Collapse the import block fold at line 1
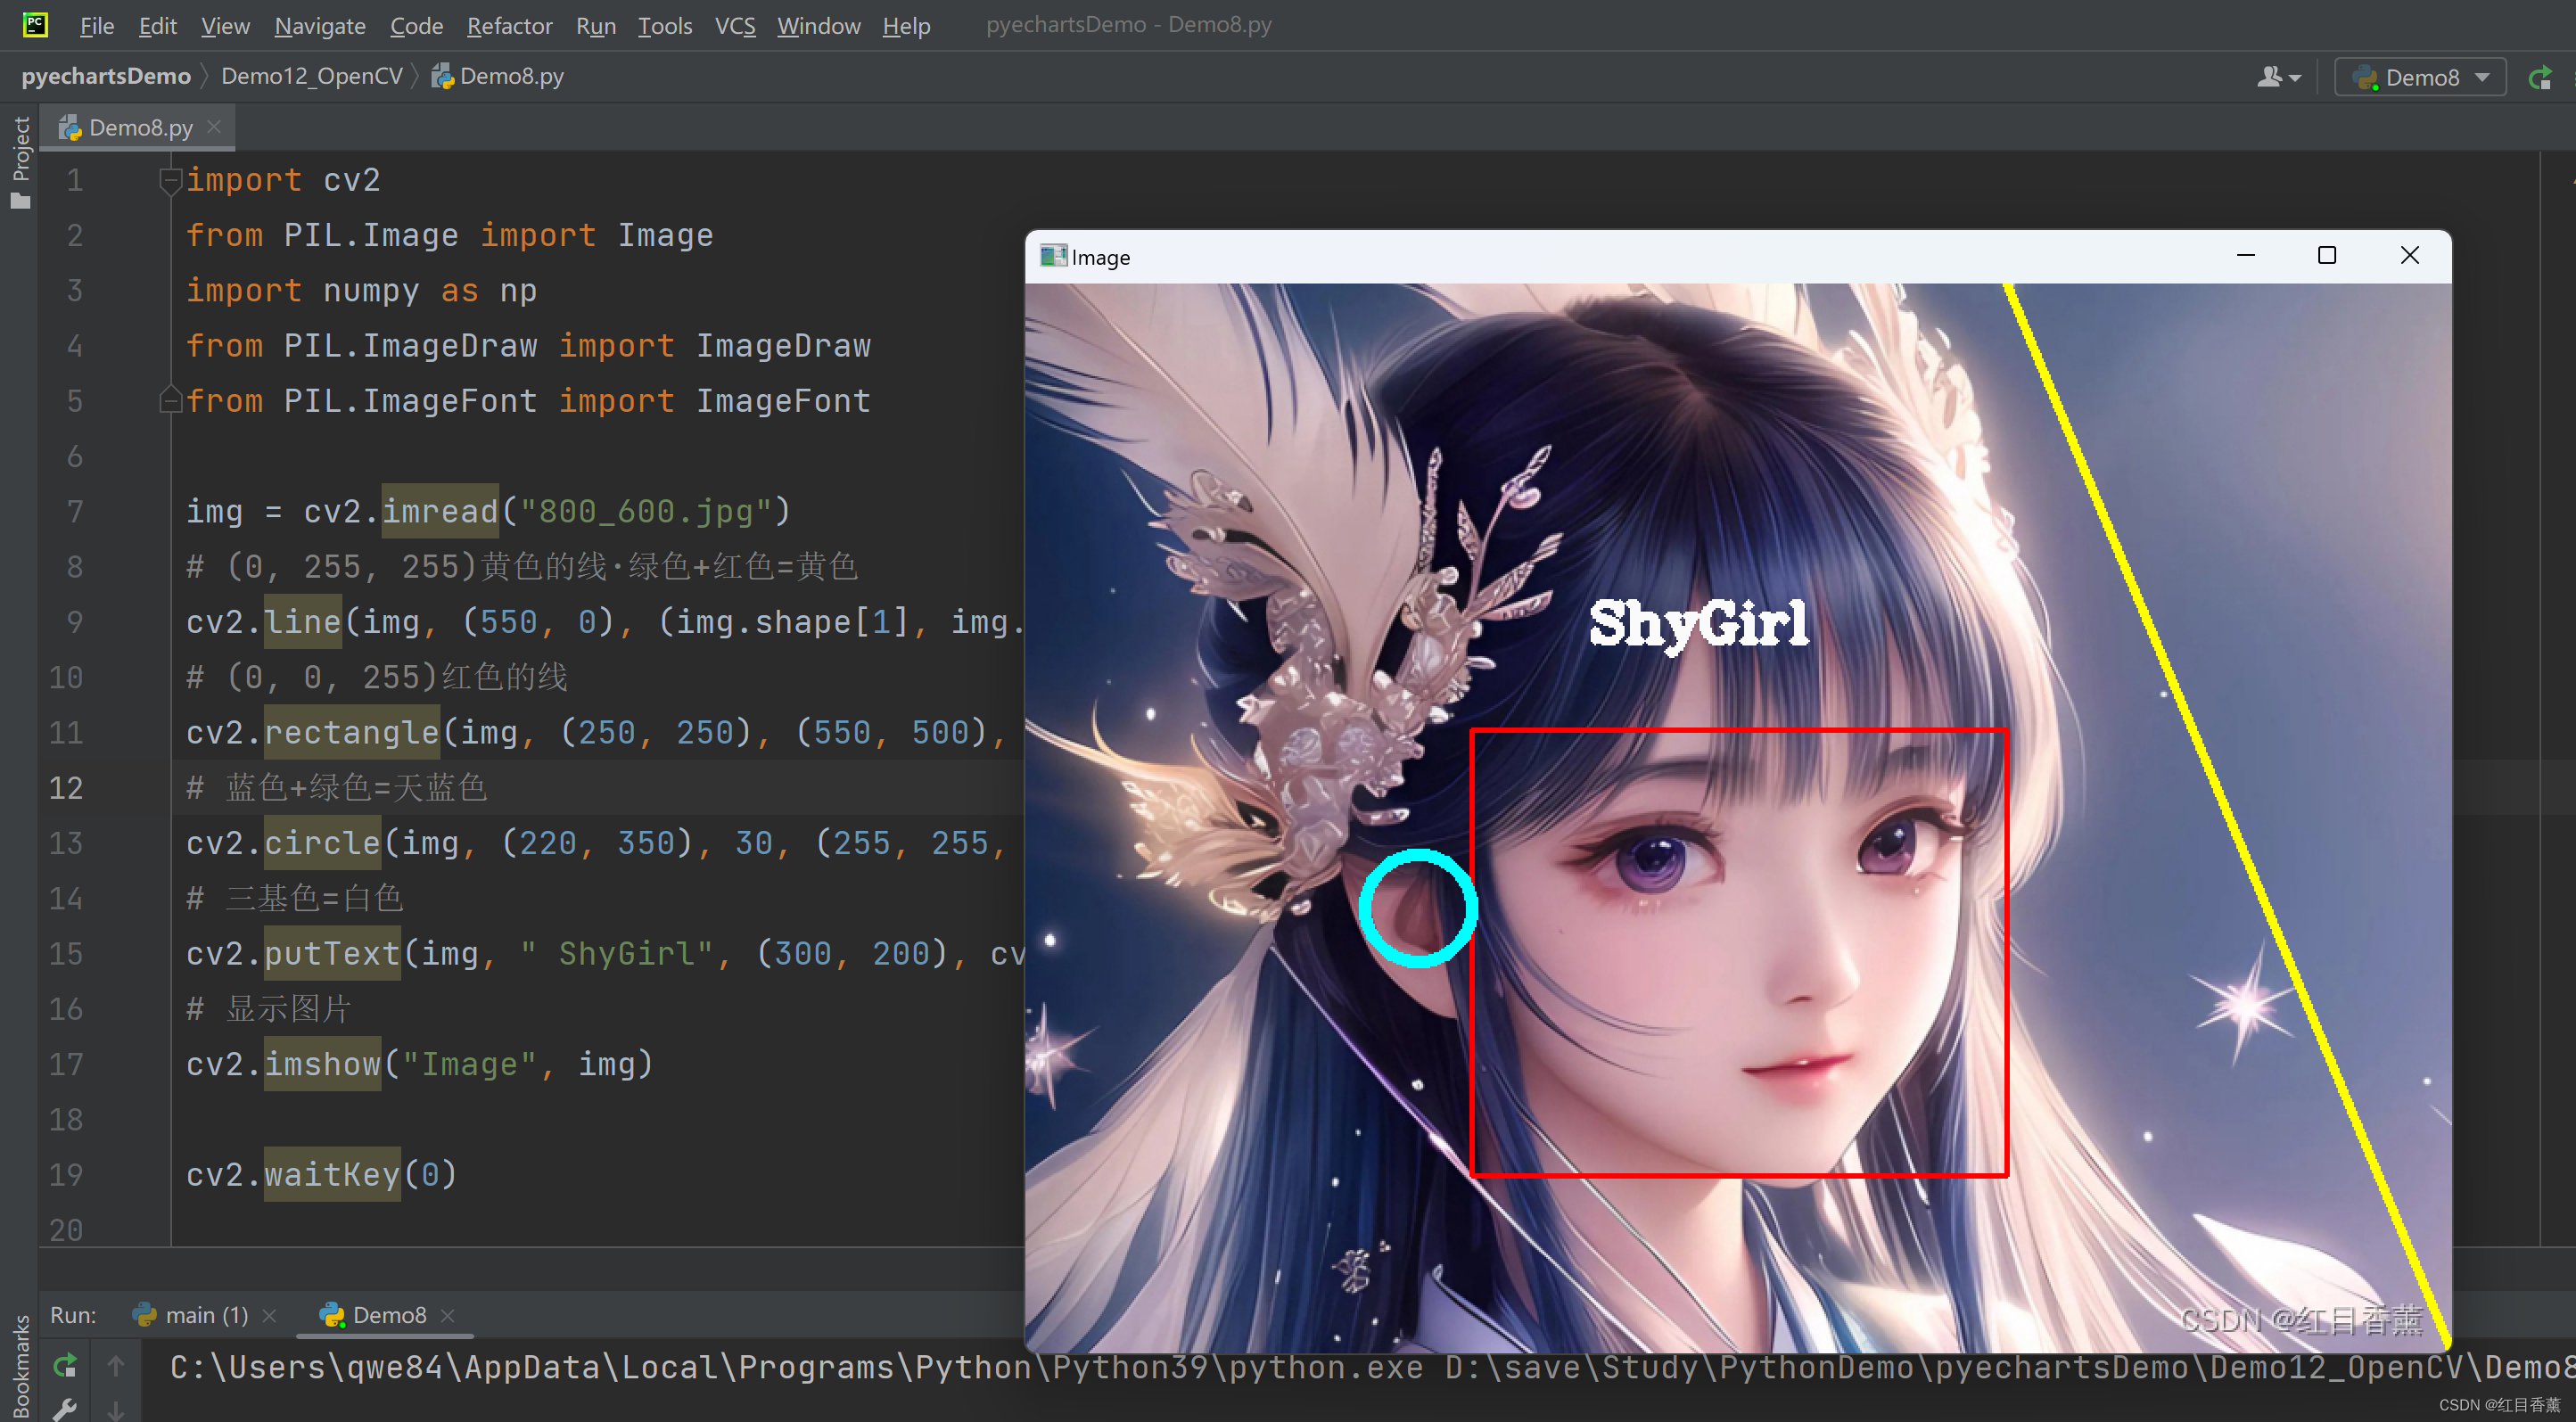 tap(170, 180)
